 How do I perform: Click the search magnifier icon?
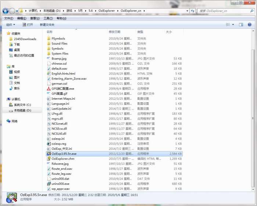252,11
